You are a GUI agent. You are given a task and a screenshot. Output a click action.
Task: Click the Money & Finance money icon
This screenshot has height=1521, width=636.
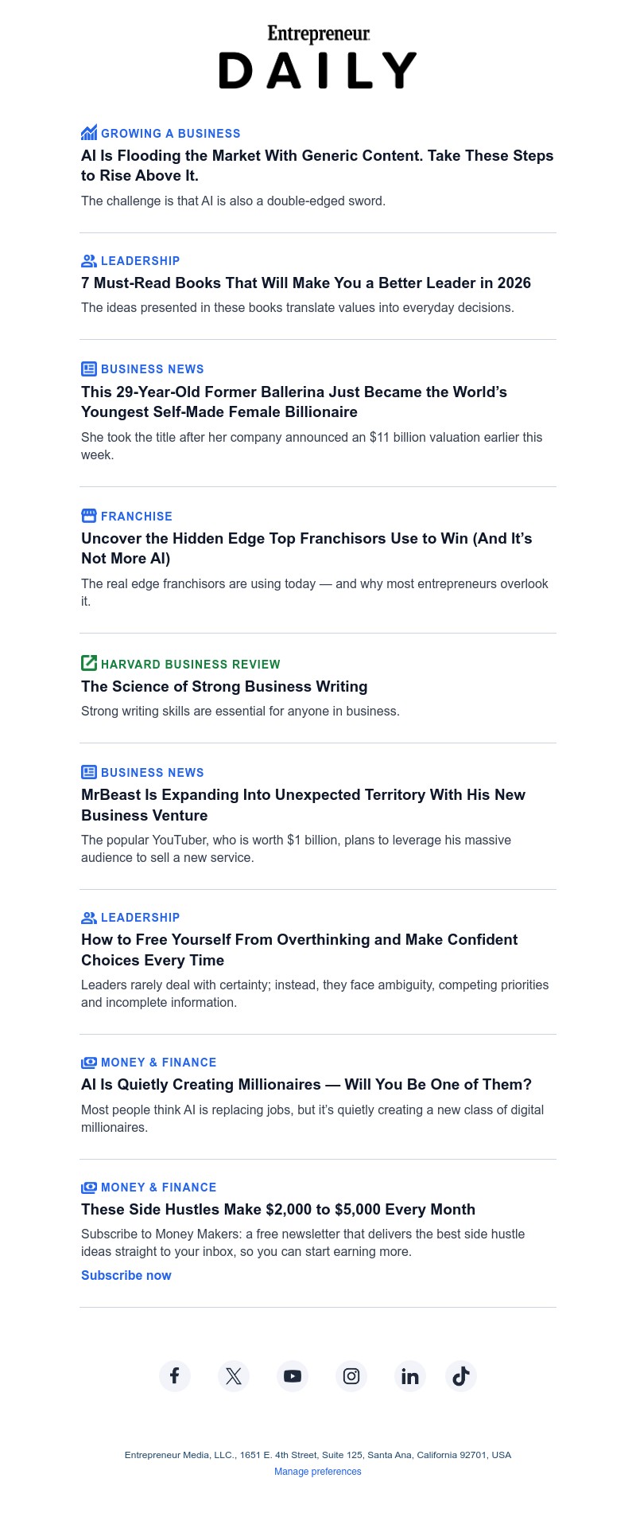pyautogui.click(x=88, y=1063)
